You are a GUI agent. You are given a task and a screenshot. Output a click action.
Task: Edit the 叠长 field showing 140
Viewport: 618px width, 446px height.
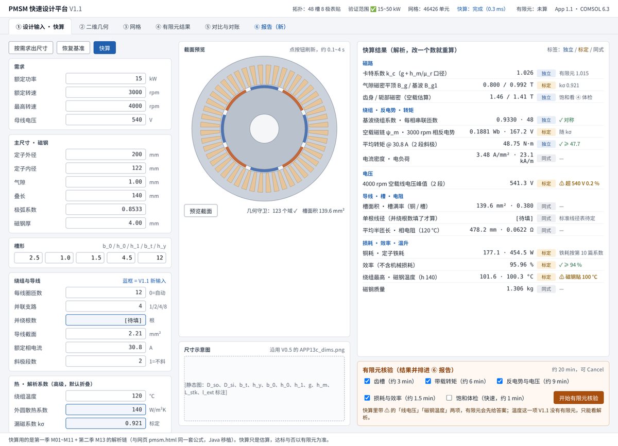point(106,196)
